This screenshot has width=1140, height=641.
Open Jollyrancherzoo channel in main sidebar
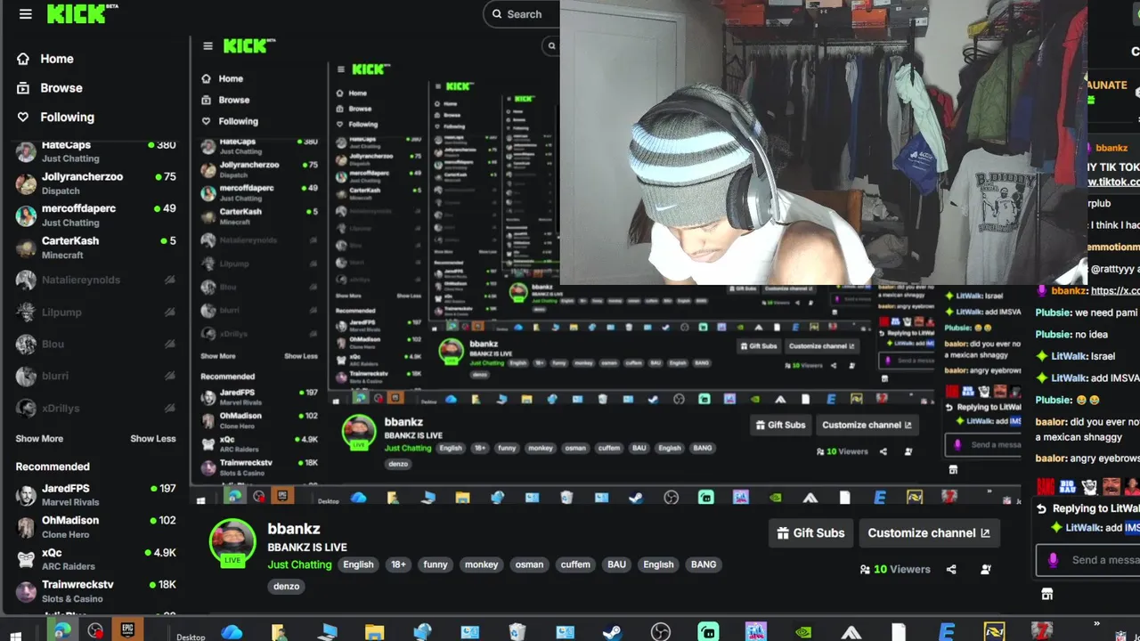95,183
